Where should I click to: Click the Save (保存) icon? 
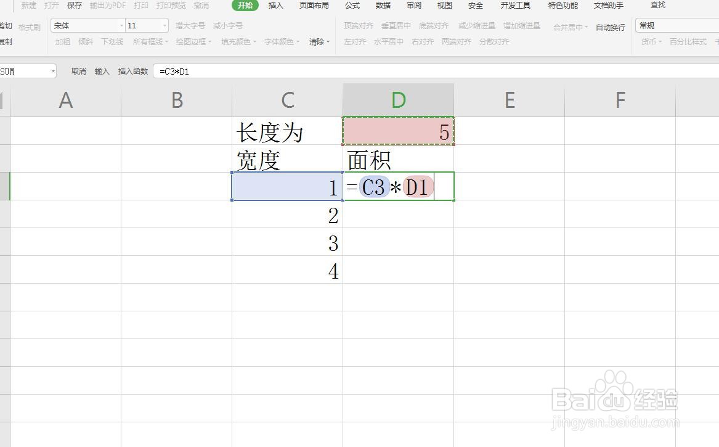click(74, 5)
